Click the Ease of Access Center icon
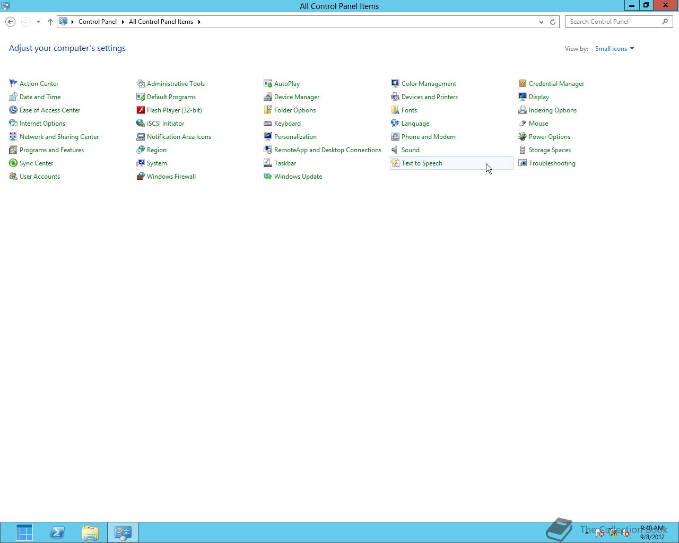Viewport: 679px width, 543px height. pyautogui.click(x=13, y=110)
